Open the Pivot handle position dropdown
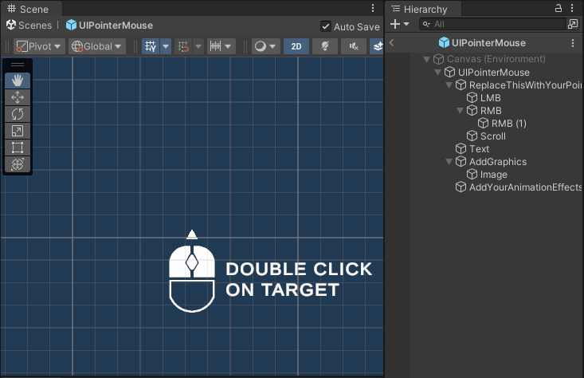 point(38,46)
